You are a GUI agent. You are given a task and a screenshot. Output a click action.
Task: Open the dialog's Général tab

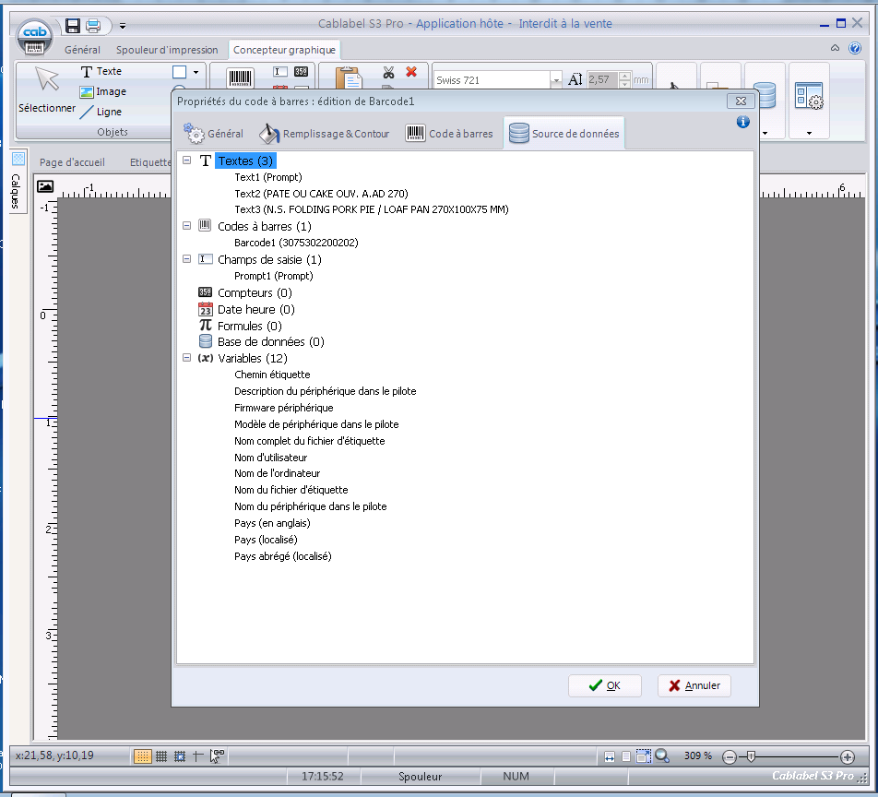tap(213, 134)
